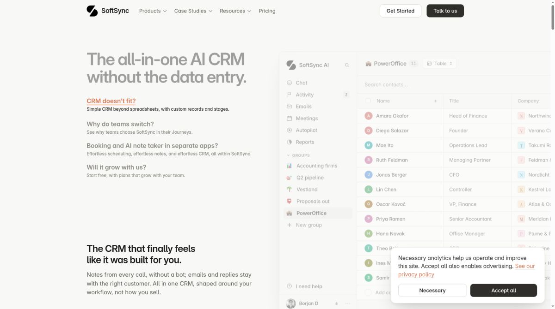Screen dimensions: 555x309
Task: Click the Accounting firms bar-chart icon
Action: 290,166
